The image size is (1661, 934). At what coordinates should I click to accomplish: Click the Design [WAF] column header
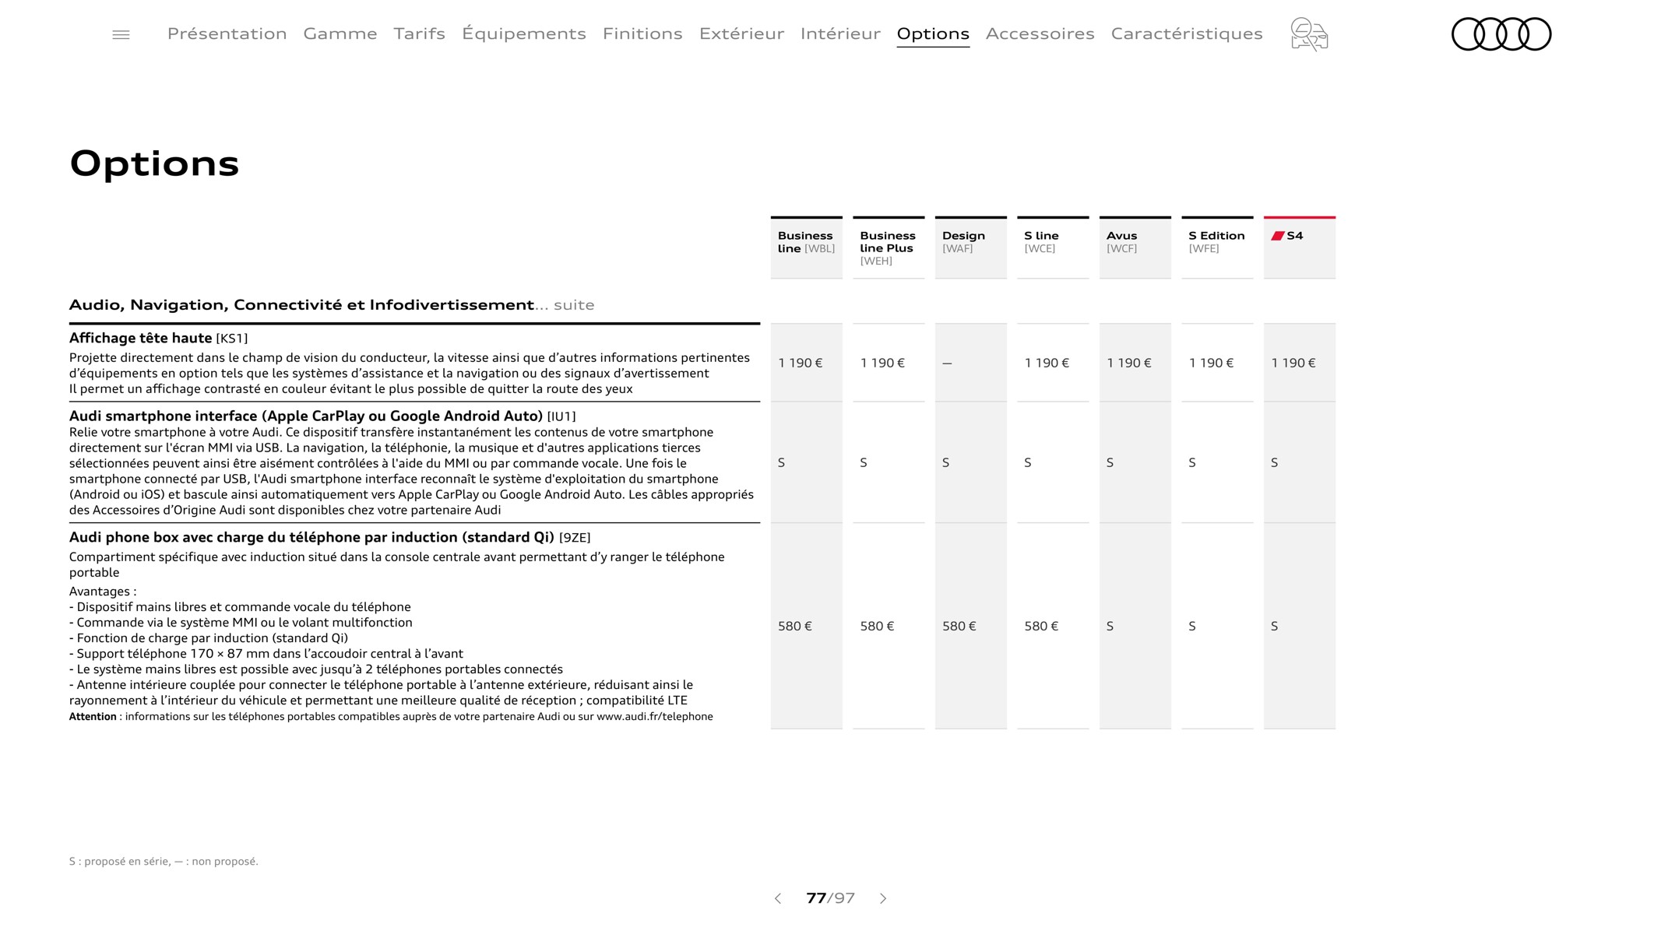click(x=970, y=247)
